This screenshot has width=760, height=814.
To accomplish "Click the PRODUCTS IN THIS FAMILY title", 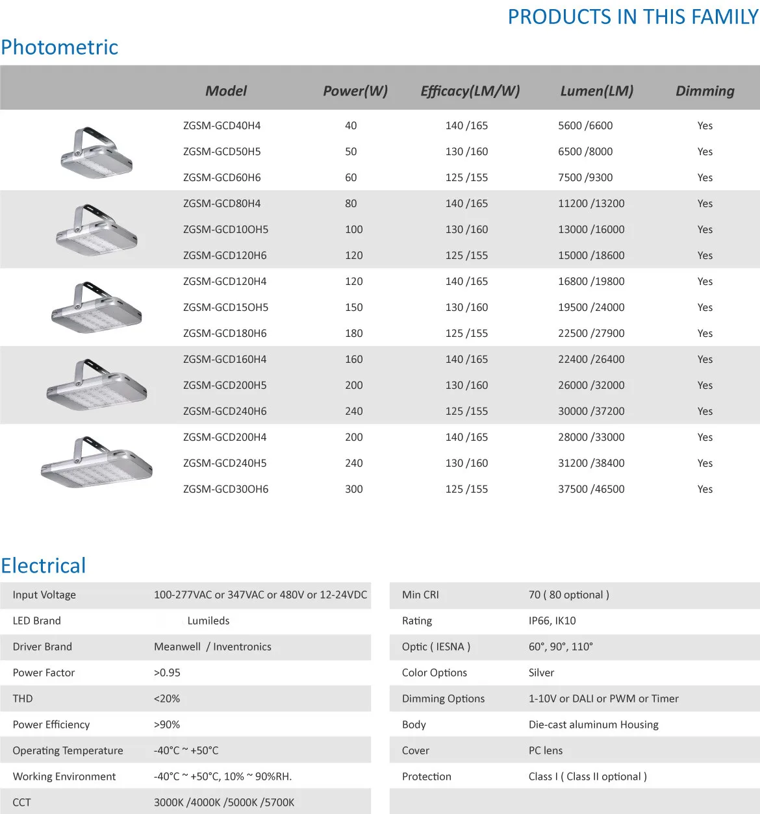I will (x=633, y=17).
